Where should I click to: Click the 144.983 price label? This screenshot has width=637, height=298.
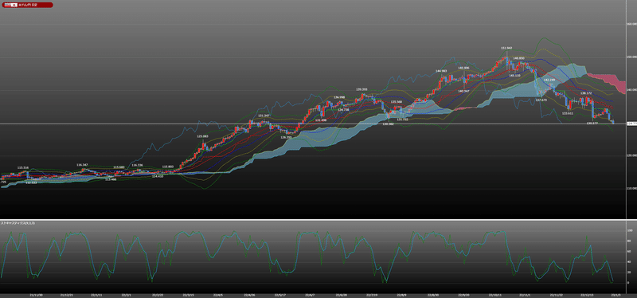point(441,71)
